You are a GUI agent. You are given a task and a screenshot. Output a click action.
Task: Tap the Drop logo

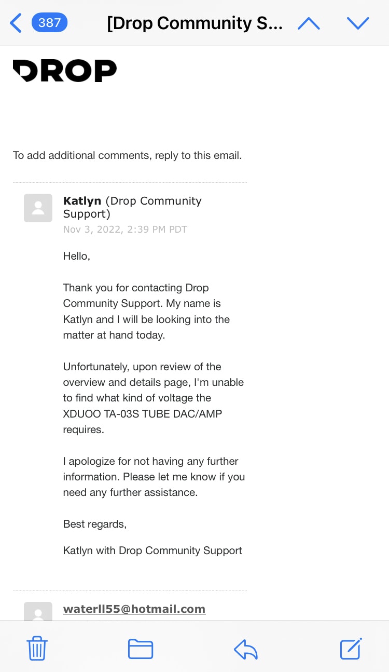click(65, 71)
